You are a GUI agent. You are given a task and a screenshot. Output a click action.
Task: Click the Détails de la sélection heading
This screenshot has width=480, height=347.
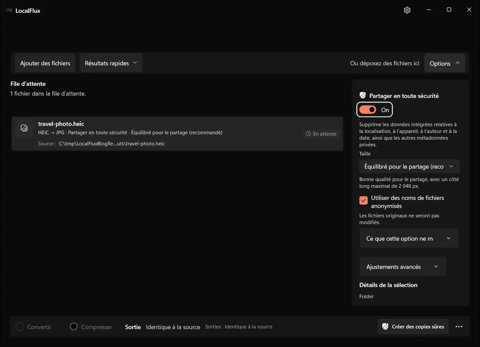coord(388,285)
